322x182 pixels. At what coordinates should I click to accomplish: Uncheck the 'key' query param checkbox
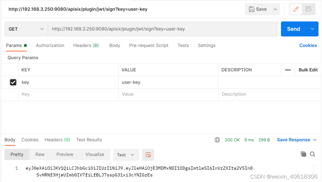[13, 82]
